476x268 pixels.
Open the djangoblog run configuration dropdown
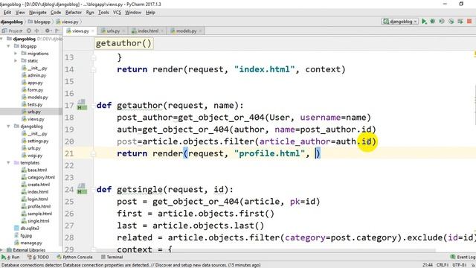click(400, 22)
